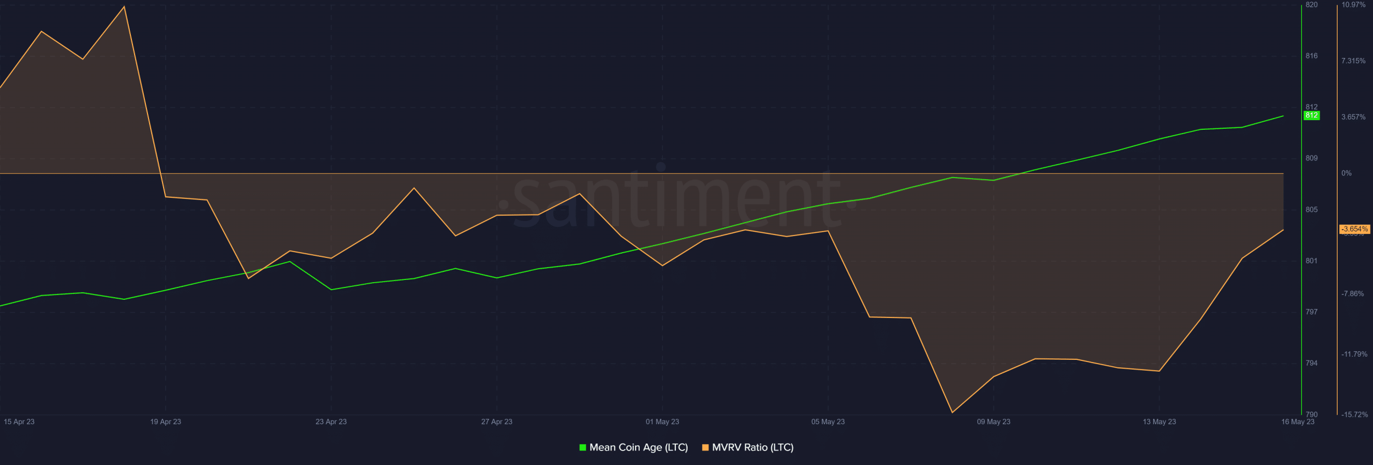The width and height of the screenshot is (1373, 465).
Task: Click the -15.72% axis value
Action: (x=1354, y=415)
